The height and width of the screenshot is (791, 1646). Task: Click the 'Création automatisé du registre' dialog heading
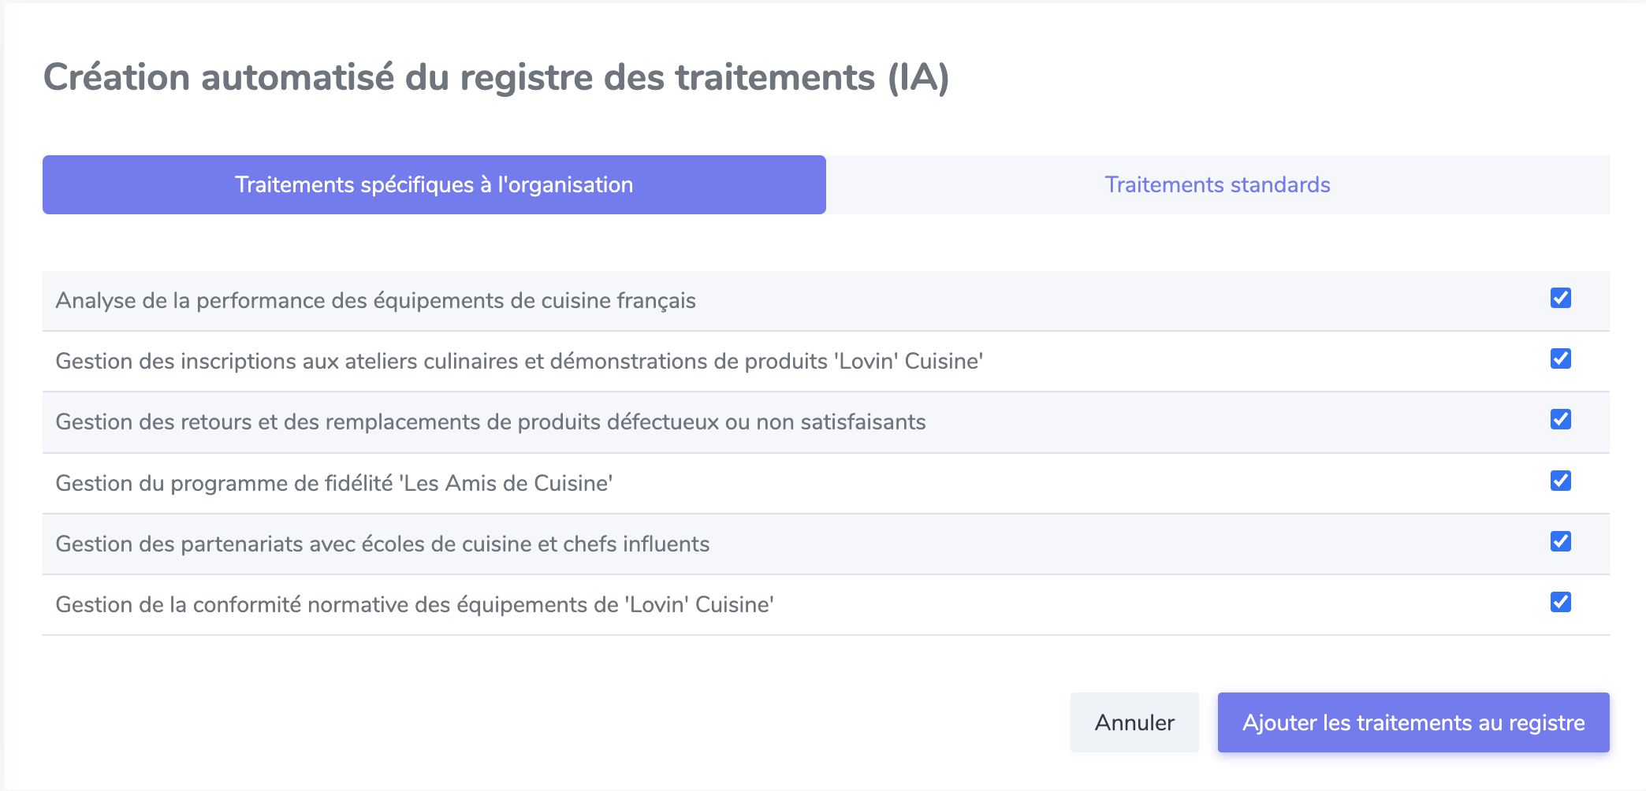coord(496,77)
